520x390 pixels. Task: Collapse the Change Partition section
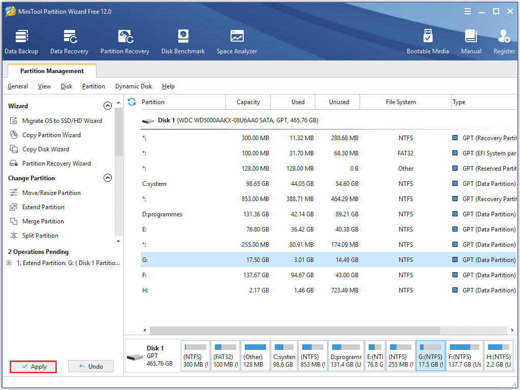tap(107, 178)
